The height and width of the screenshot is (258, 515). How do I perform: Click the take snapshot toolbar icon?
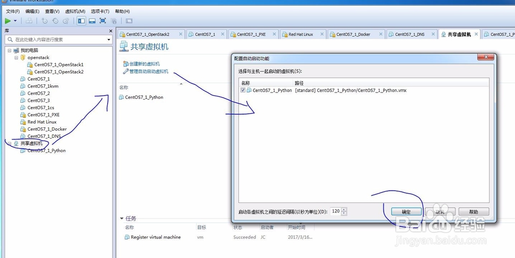point(44,21)
